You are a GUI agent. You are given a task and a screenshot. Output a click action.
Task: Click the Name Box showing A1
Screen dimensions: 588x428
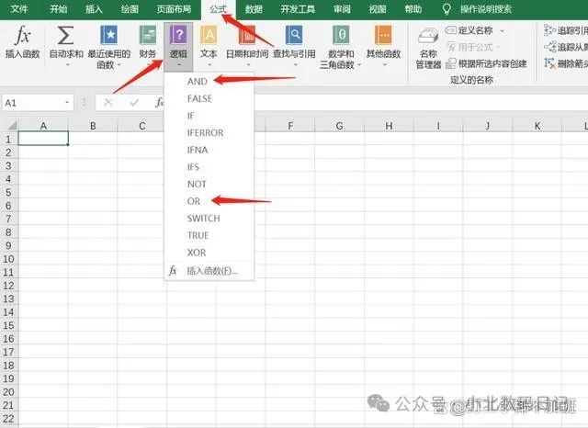(38, 102)
